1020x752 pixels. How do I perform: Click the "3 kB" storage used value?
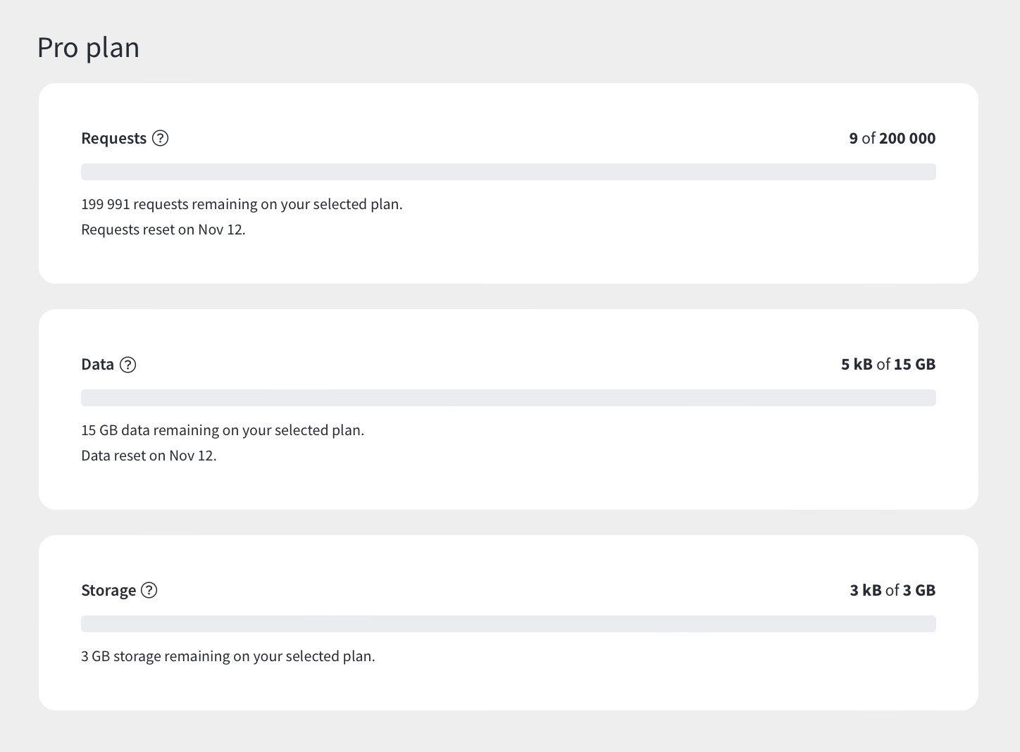[866, 591]
